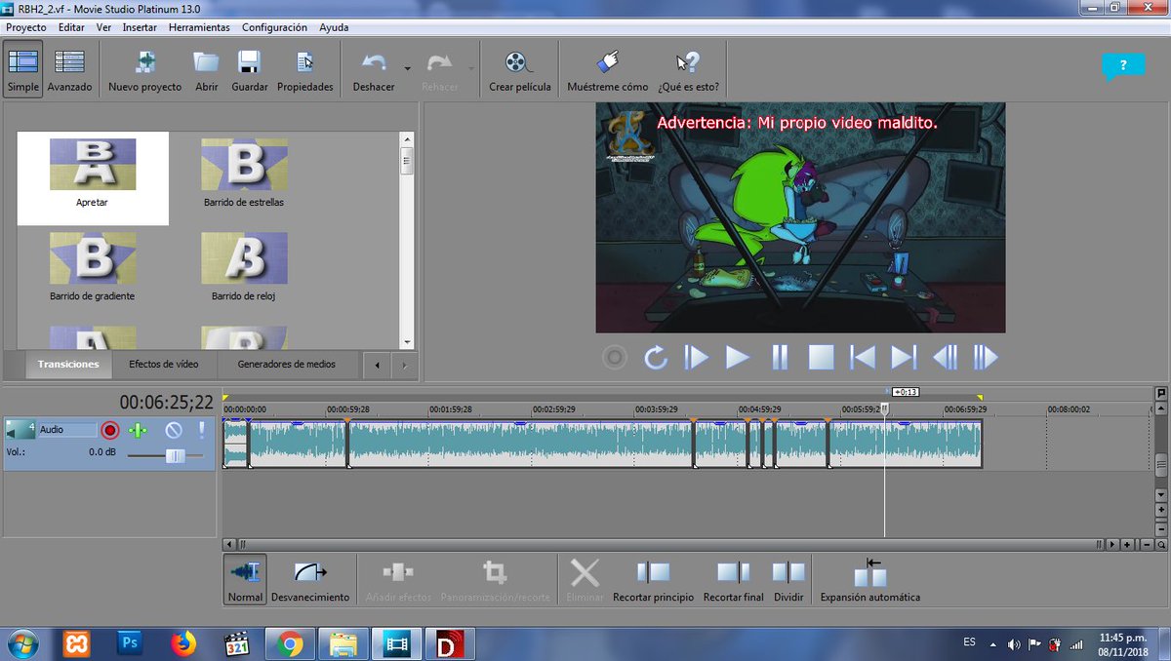The height and width of the screenshot is (661, 1171).
Task: Switch to the Generadores de medios tab
Action: [x=286, y=364]
